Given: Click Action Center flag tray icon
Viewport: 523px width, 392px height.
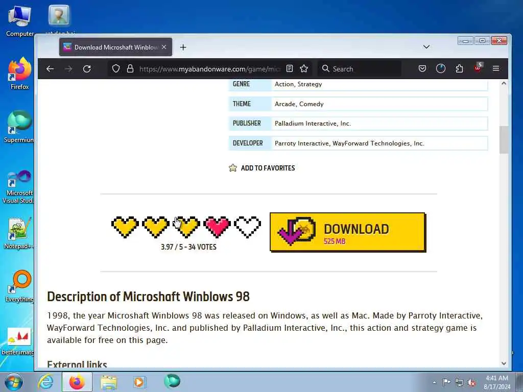Looking at the screenshot, I should coord(446,382).
